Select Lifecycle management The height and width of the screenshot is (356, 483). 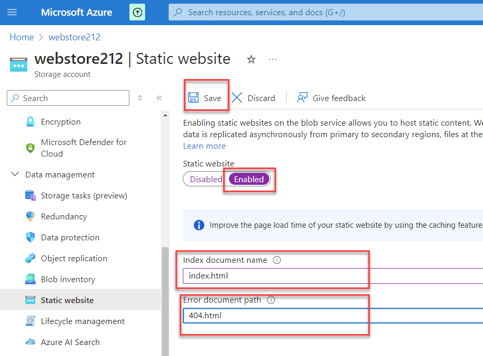(x=82, y=321)
